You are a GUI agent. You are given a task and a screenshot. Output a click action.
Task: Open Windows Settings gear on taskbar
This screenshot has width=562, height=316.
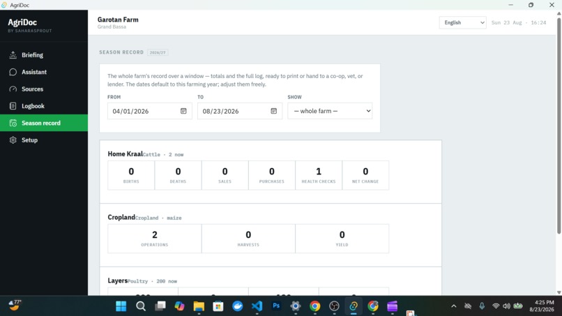pos(296,306)
